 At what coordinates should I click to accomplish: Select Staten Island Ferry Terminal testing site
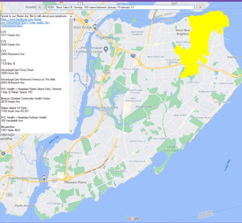point(31,90)
